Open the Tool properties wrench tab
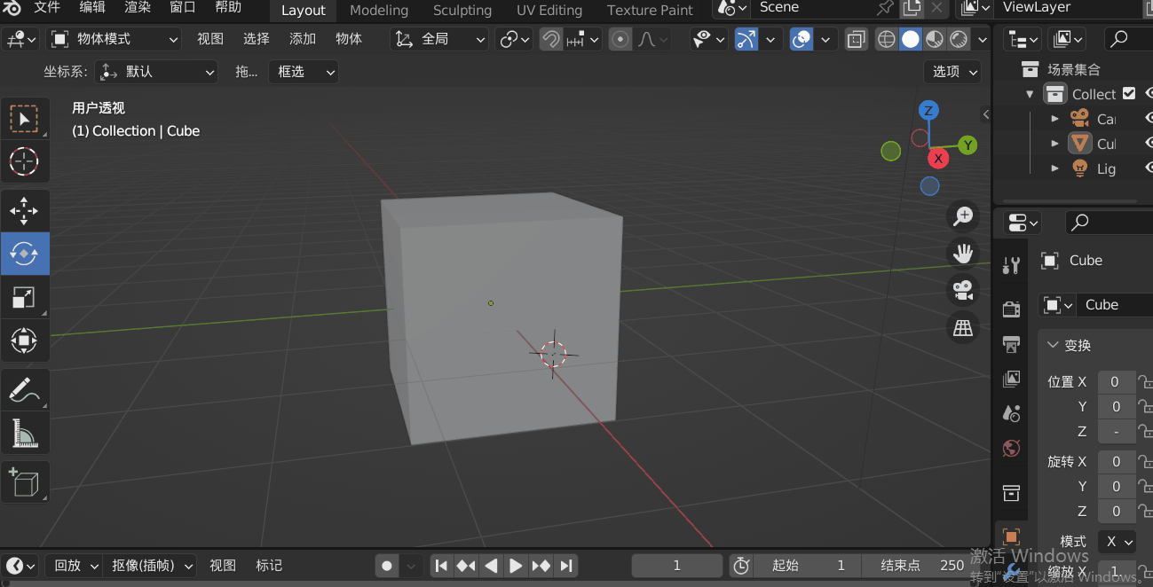This screenshot has height=587, width=1153. (x=1011, y=264)
